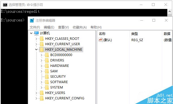This screenshot has height=104, width=173.
Task: Open the 收藏夹(A) menu
Action: click(x=80, y=27)
